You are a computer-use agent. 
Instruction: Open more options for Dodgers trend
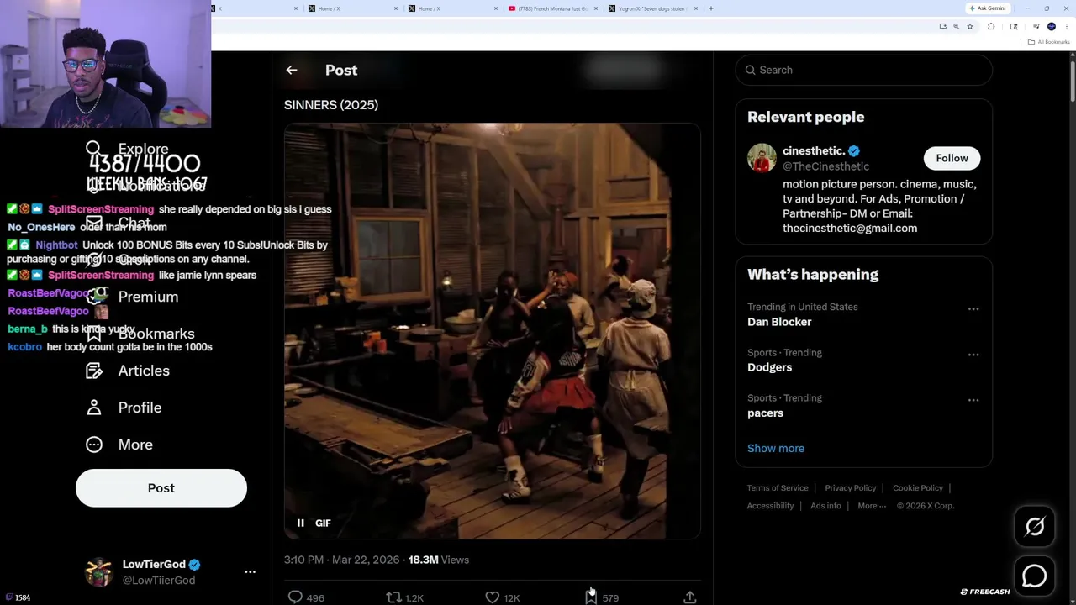[973, 355]
